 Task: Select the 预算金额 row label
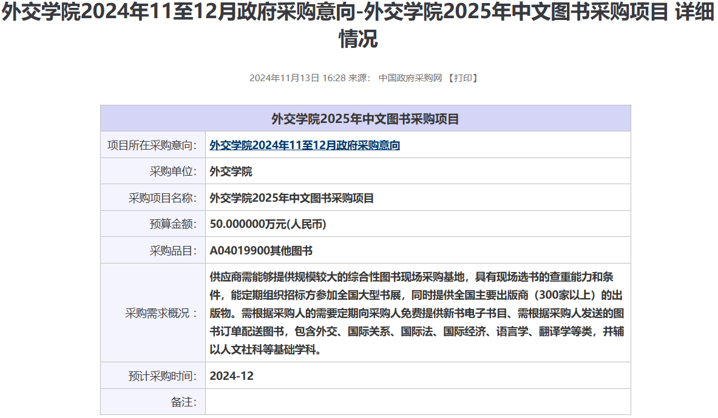click(x=173, y=224)
